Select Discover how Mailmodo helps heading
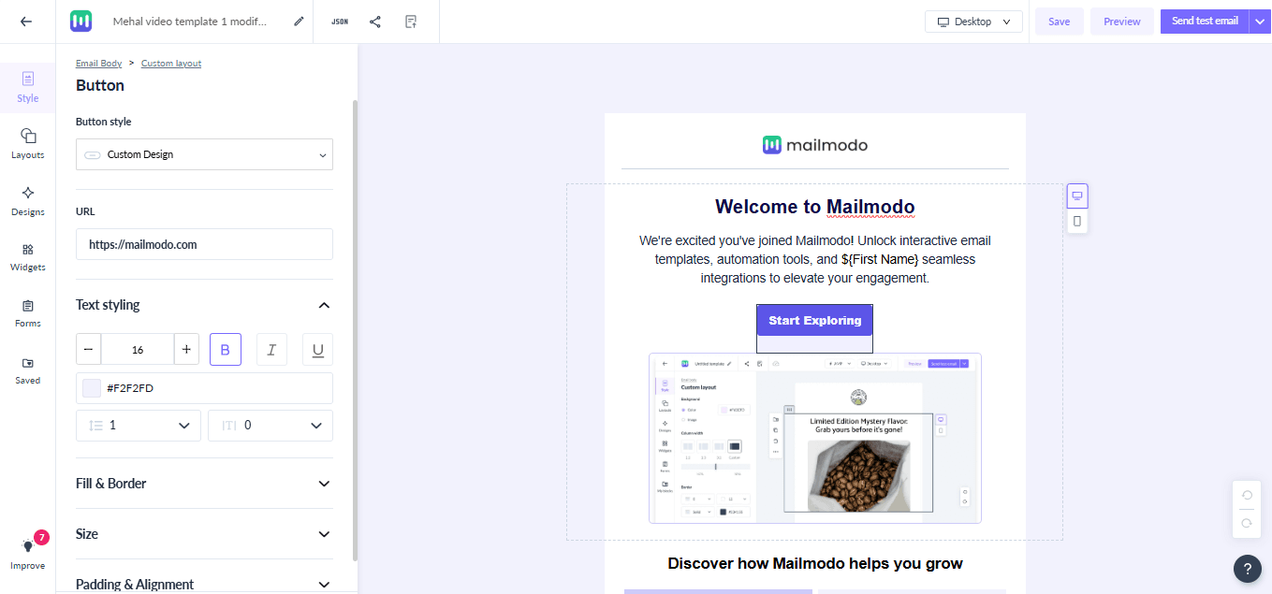Viewport: 1272px width, 594px height. pos(815,563)
